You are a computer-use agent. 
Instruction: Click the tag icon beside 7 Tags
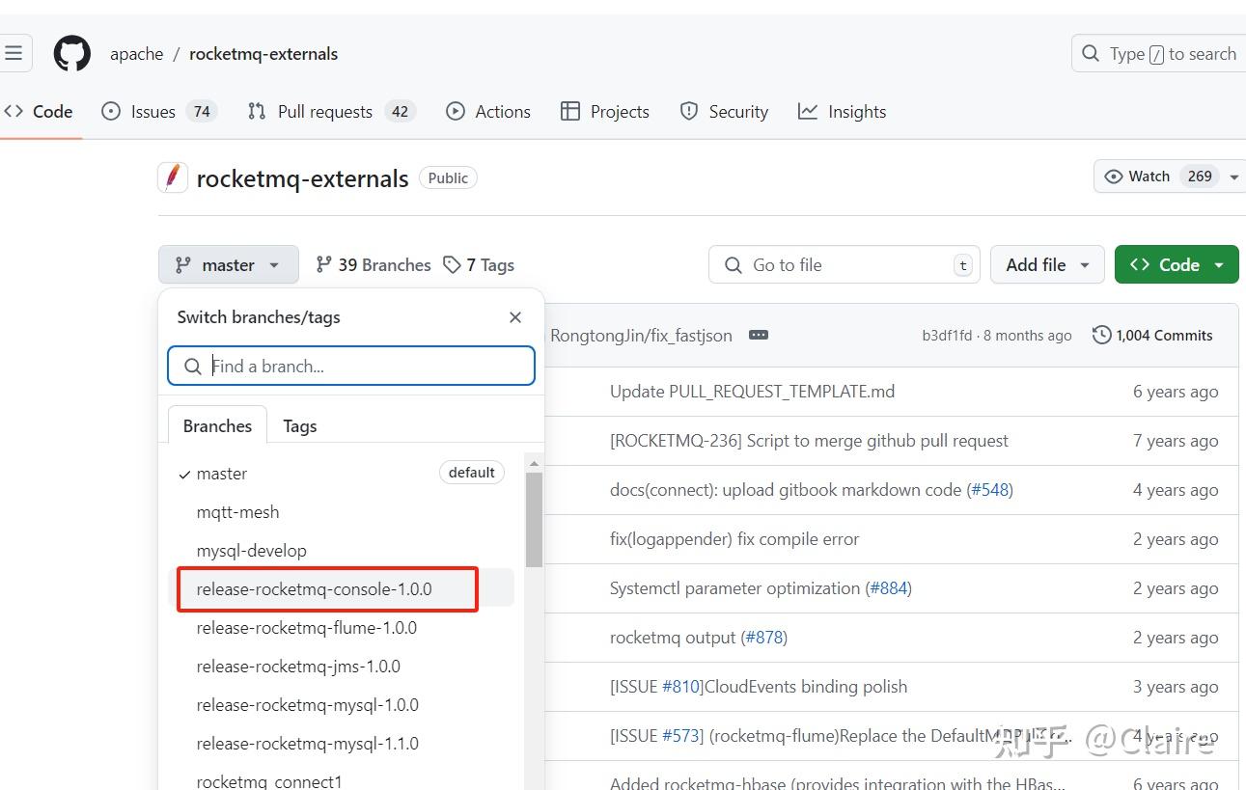[452, 264]
